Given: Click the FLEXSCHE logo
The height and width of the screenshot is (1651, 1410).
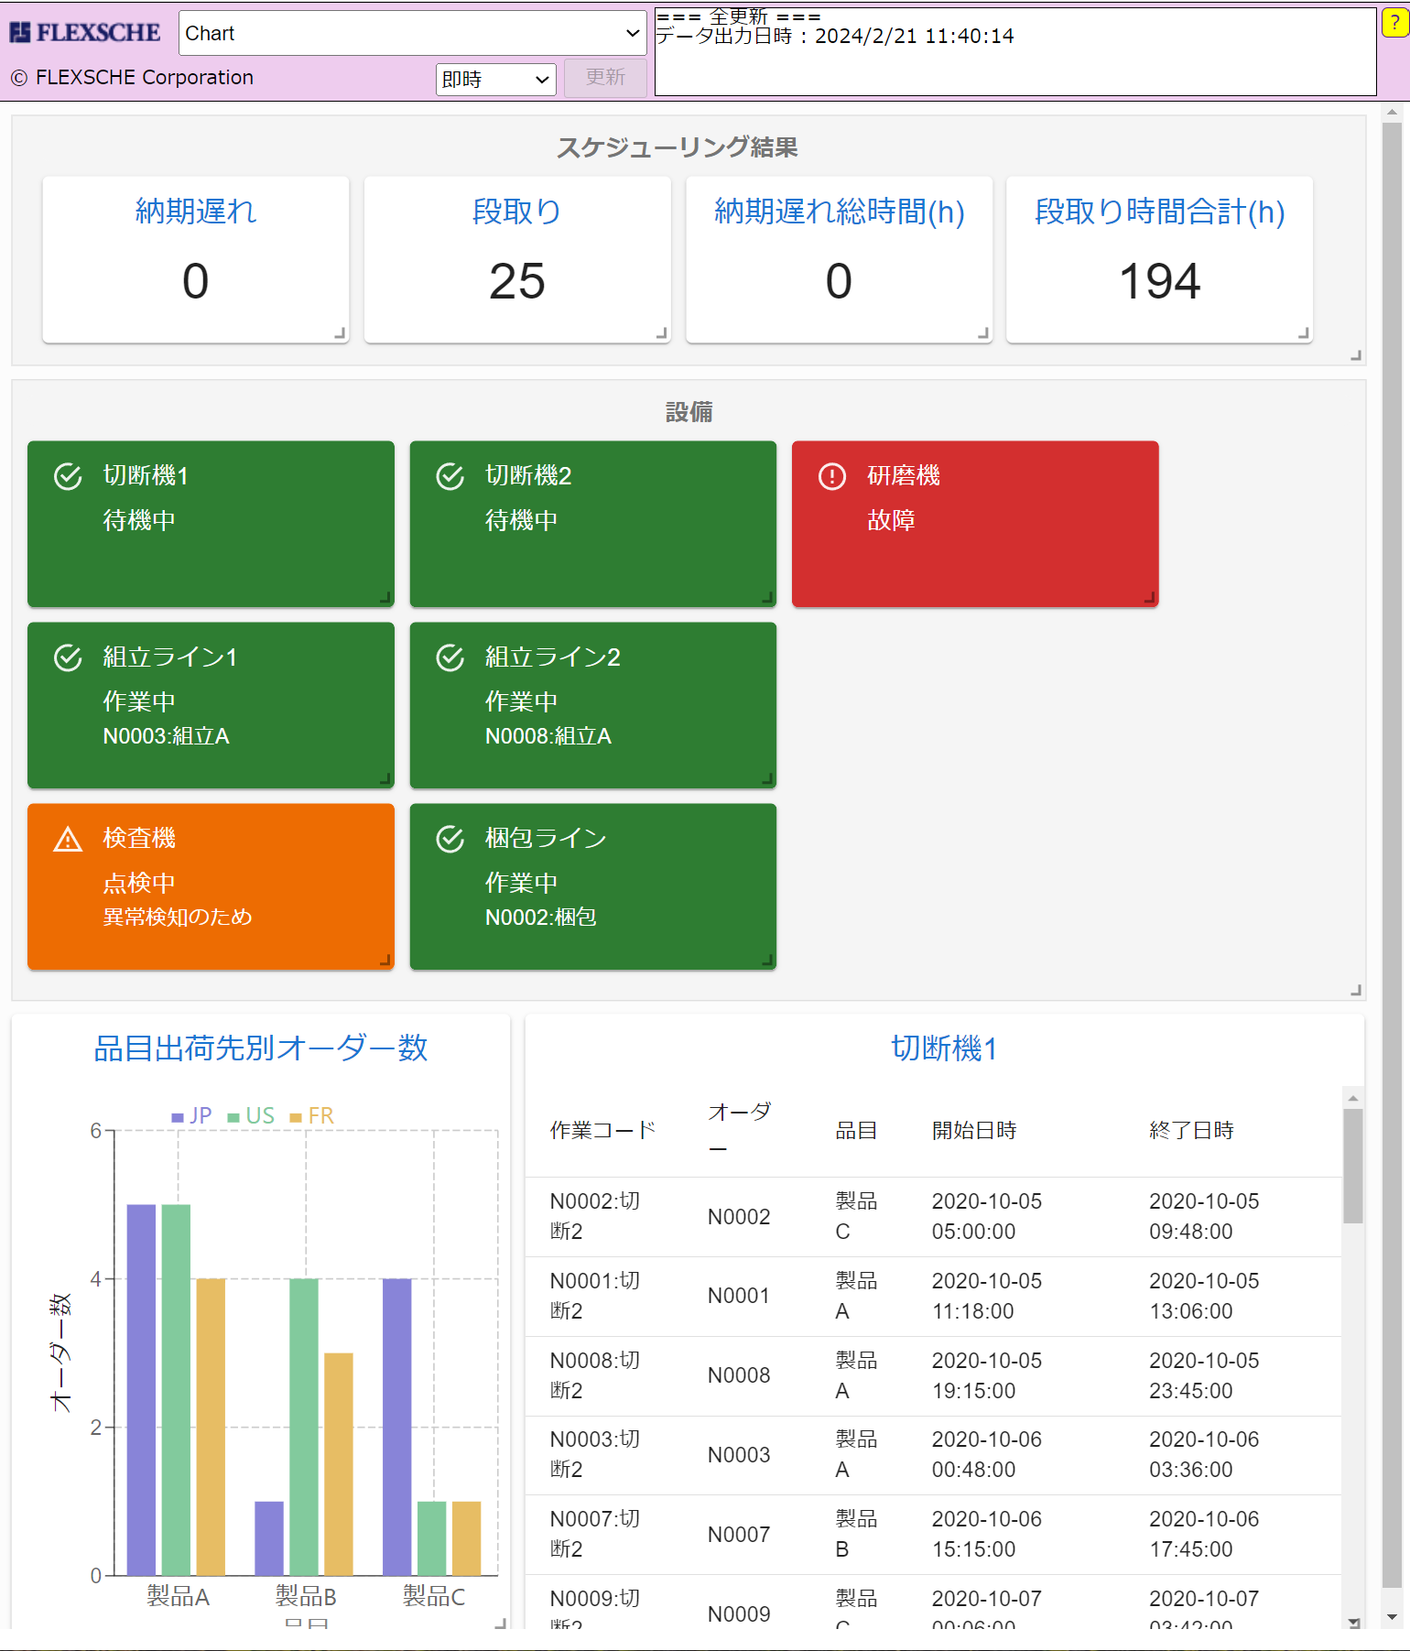Looking at the screenshot, I should [x=85, y=33].
